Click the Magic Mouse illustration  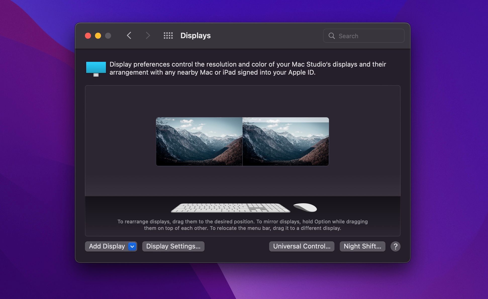click(x=305, y=208)
